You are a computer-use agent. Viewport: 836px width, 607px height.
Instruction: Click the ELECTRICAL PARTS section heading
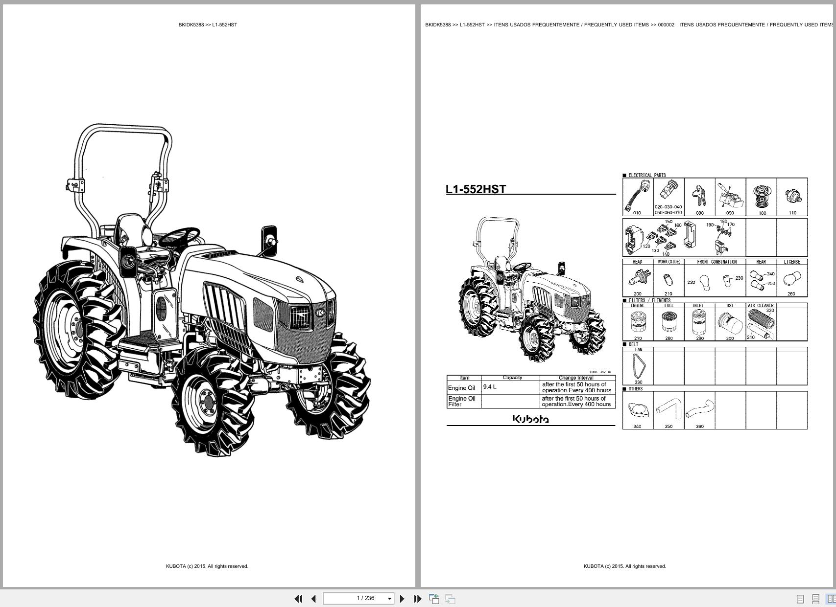[647, 175]
